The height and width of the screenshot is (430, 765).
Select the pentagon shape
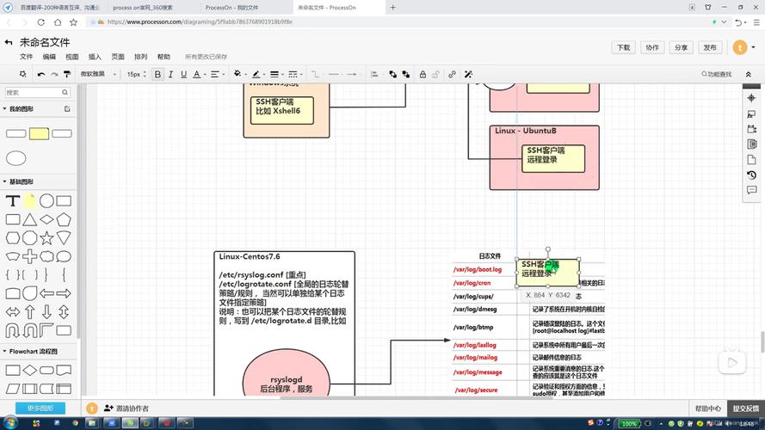point(64,219)
